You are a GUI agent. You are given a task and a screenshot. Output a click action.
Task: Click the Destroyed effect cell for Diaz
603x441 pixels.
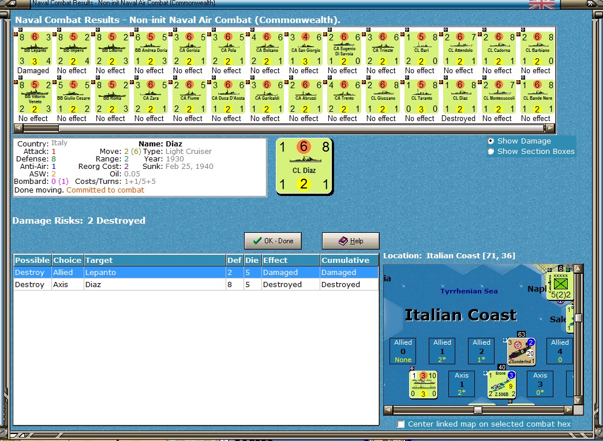point(290,285)
